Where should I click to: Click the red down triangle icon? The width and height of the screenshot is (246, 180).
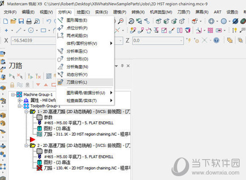coord(38,85)
